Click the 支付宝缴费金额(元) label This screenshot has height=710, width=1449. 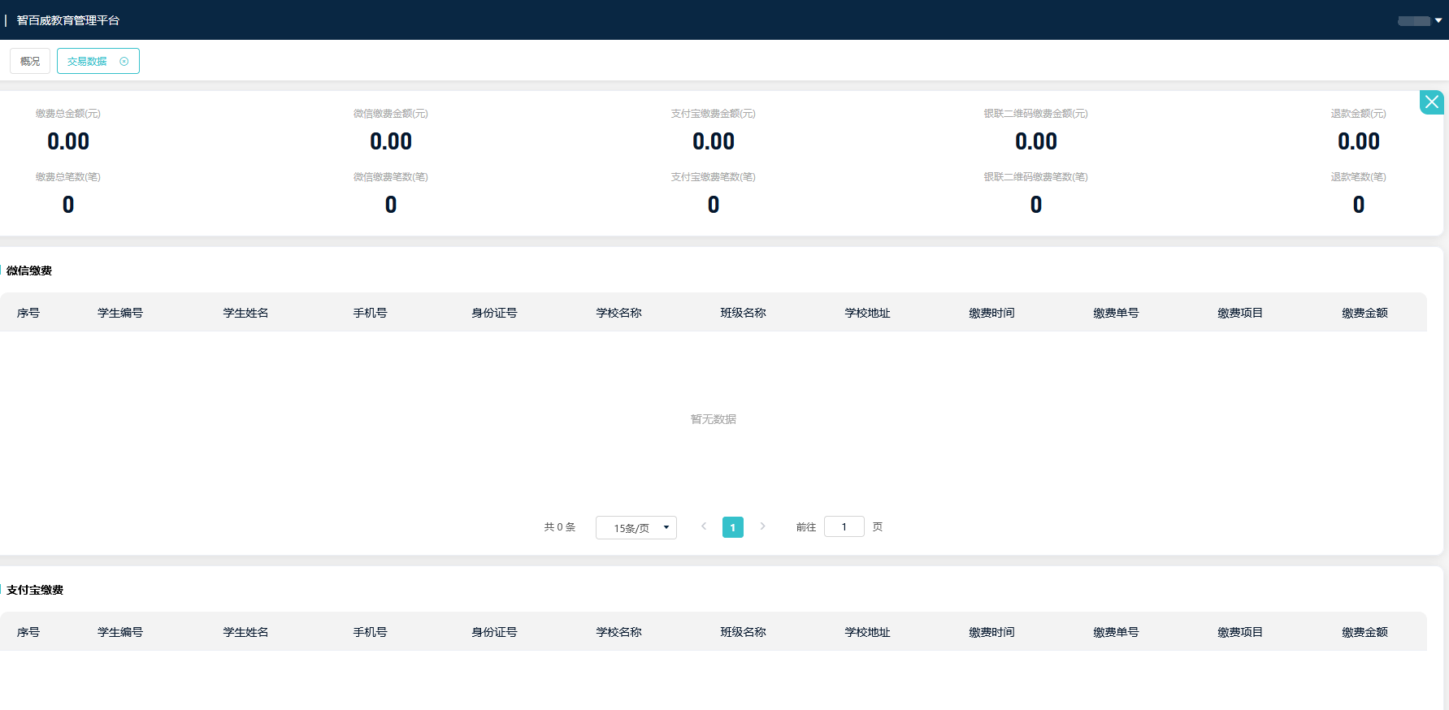pyautogui.click(x=714, y=114)
